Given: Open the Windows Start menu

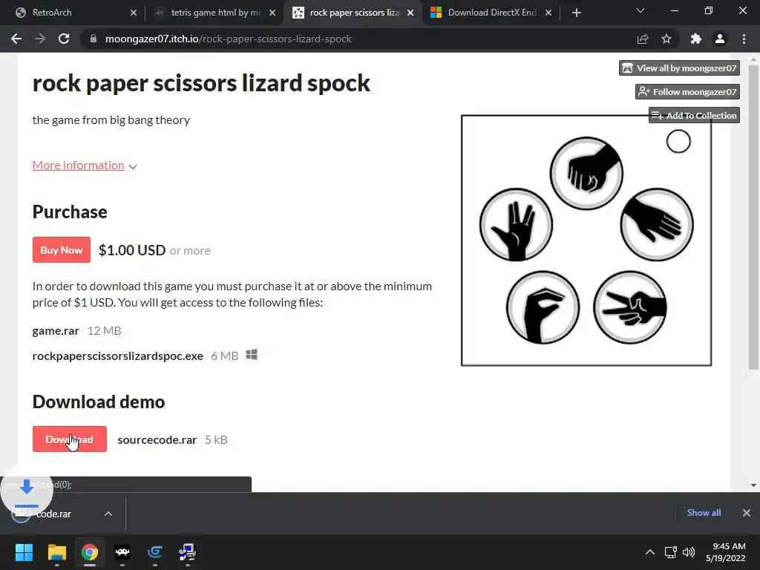Looking at the screenshot, I should 24,551.
